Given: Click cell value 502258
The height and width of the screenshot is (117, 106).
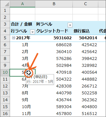Looking at the screenshot, I should tap(89, 93).
